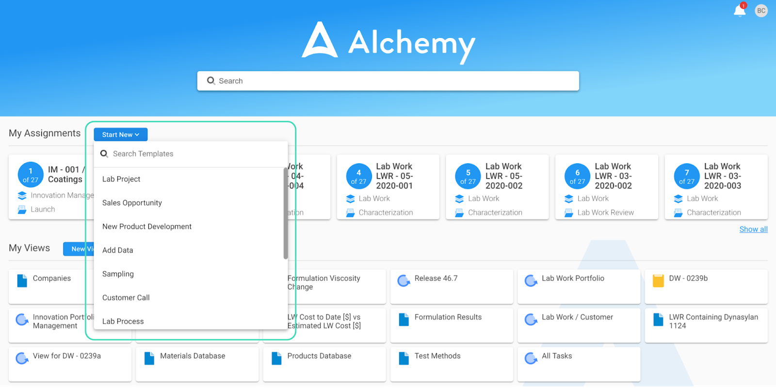
Task: Focus the main Search field
Action: pos(388,81)
